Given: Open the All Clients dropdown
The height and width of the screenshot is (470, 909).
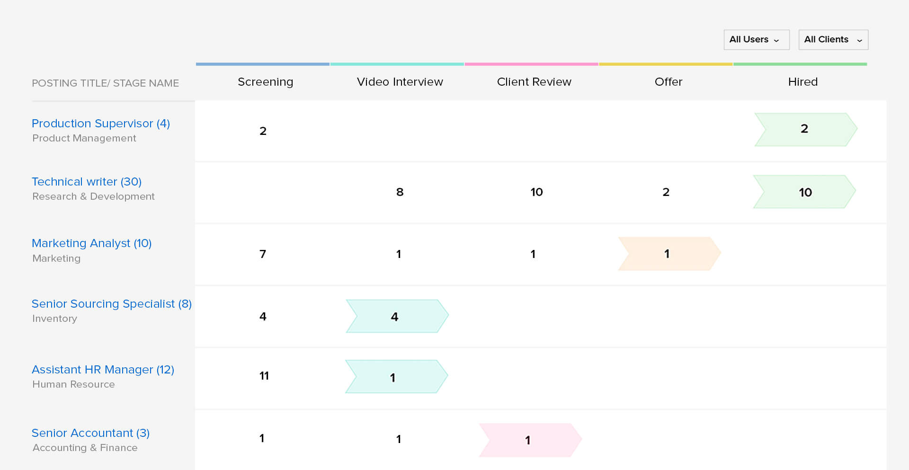Looking at the screenshot, I should (833, 40).
